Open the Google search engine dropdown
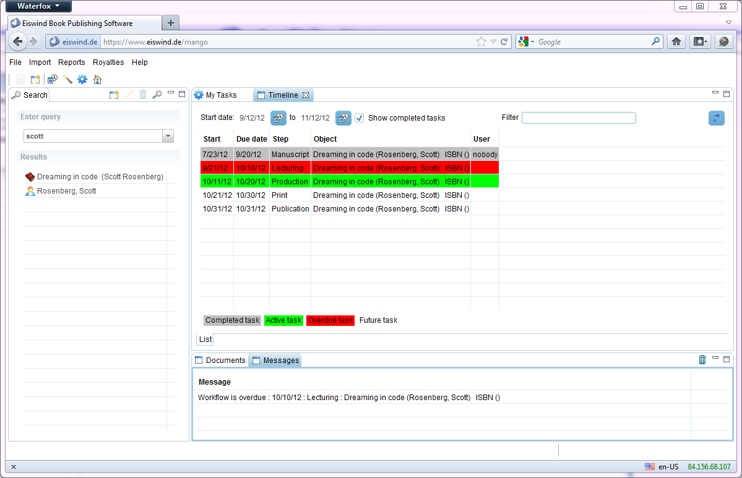Viewport: 742px width, 478px height. click(x=532, y=41)
